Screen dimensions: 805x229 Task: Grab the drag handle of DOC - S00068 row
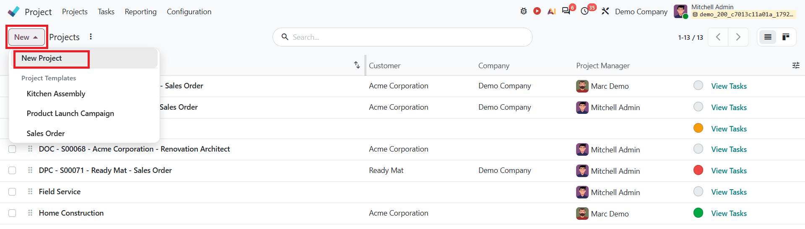pos(30,149)
